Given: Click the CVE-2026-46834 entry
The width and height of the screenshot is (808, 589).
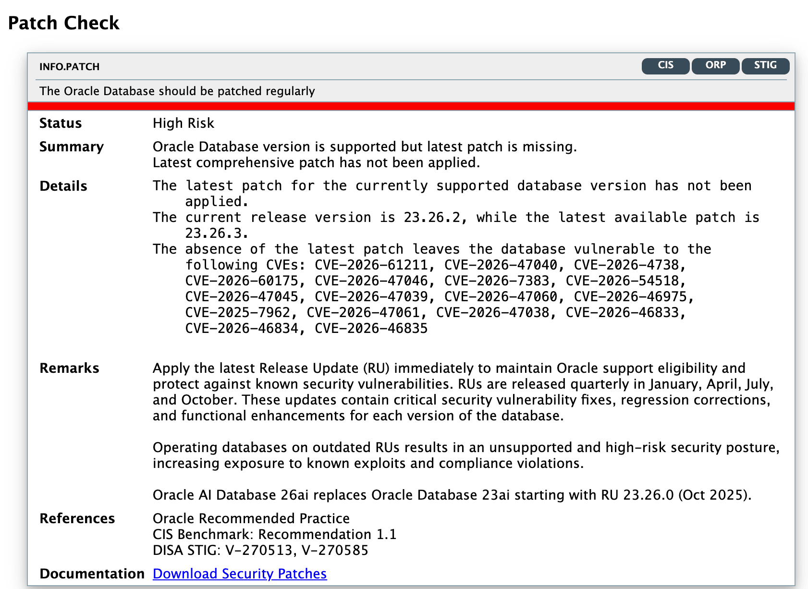Looking at the screenshot, I should tap(242, 329).
